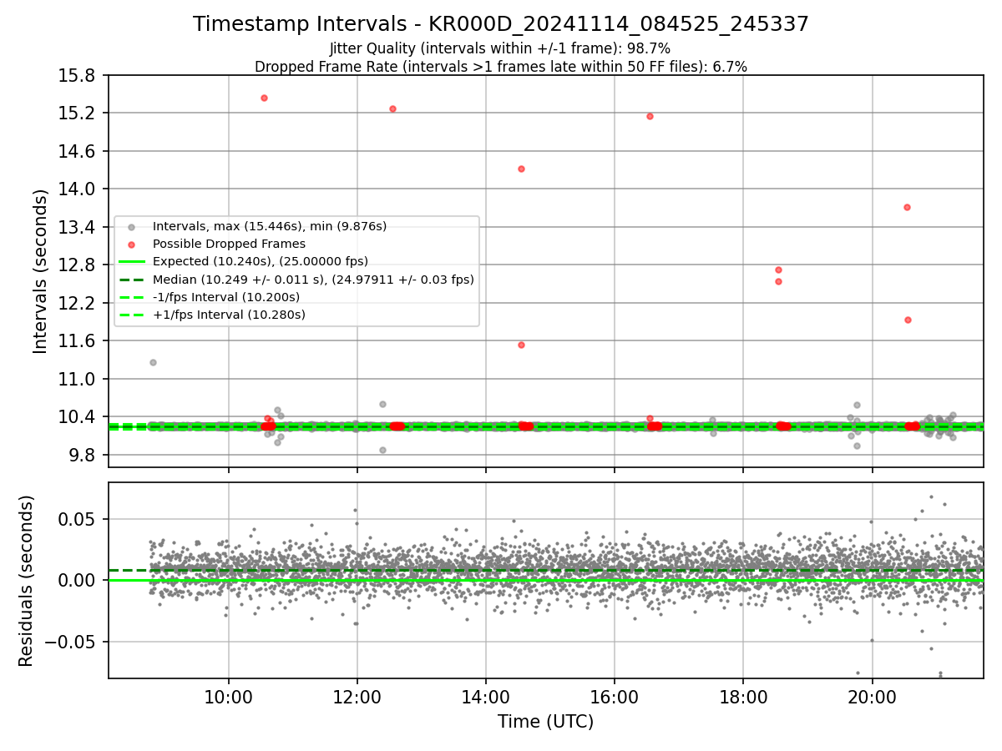Image resolution: width=1002 pixels, height=751 pixels.
Task: Click the 'Residuals (seconds)' y-axis label
Action: [x=26, y=581]
